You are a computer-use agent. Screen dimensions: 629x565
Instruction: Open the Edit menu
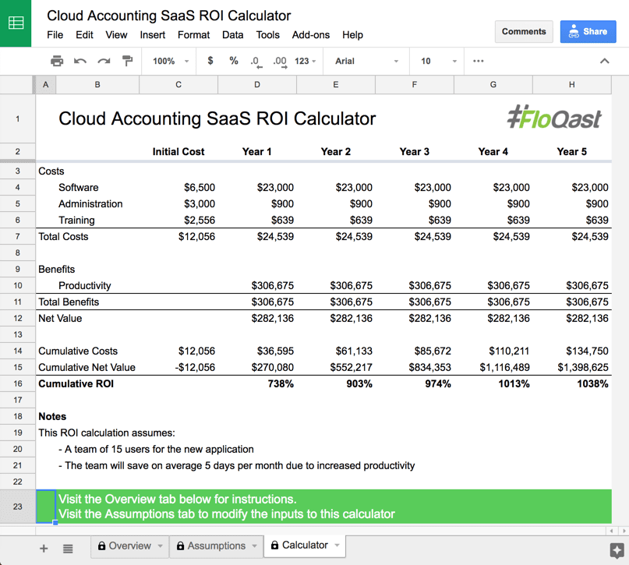tap(84, 35)
